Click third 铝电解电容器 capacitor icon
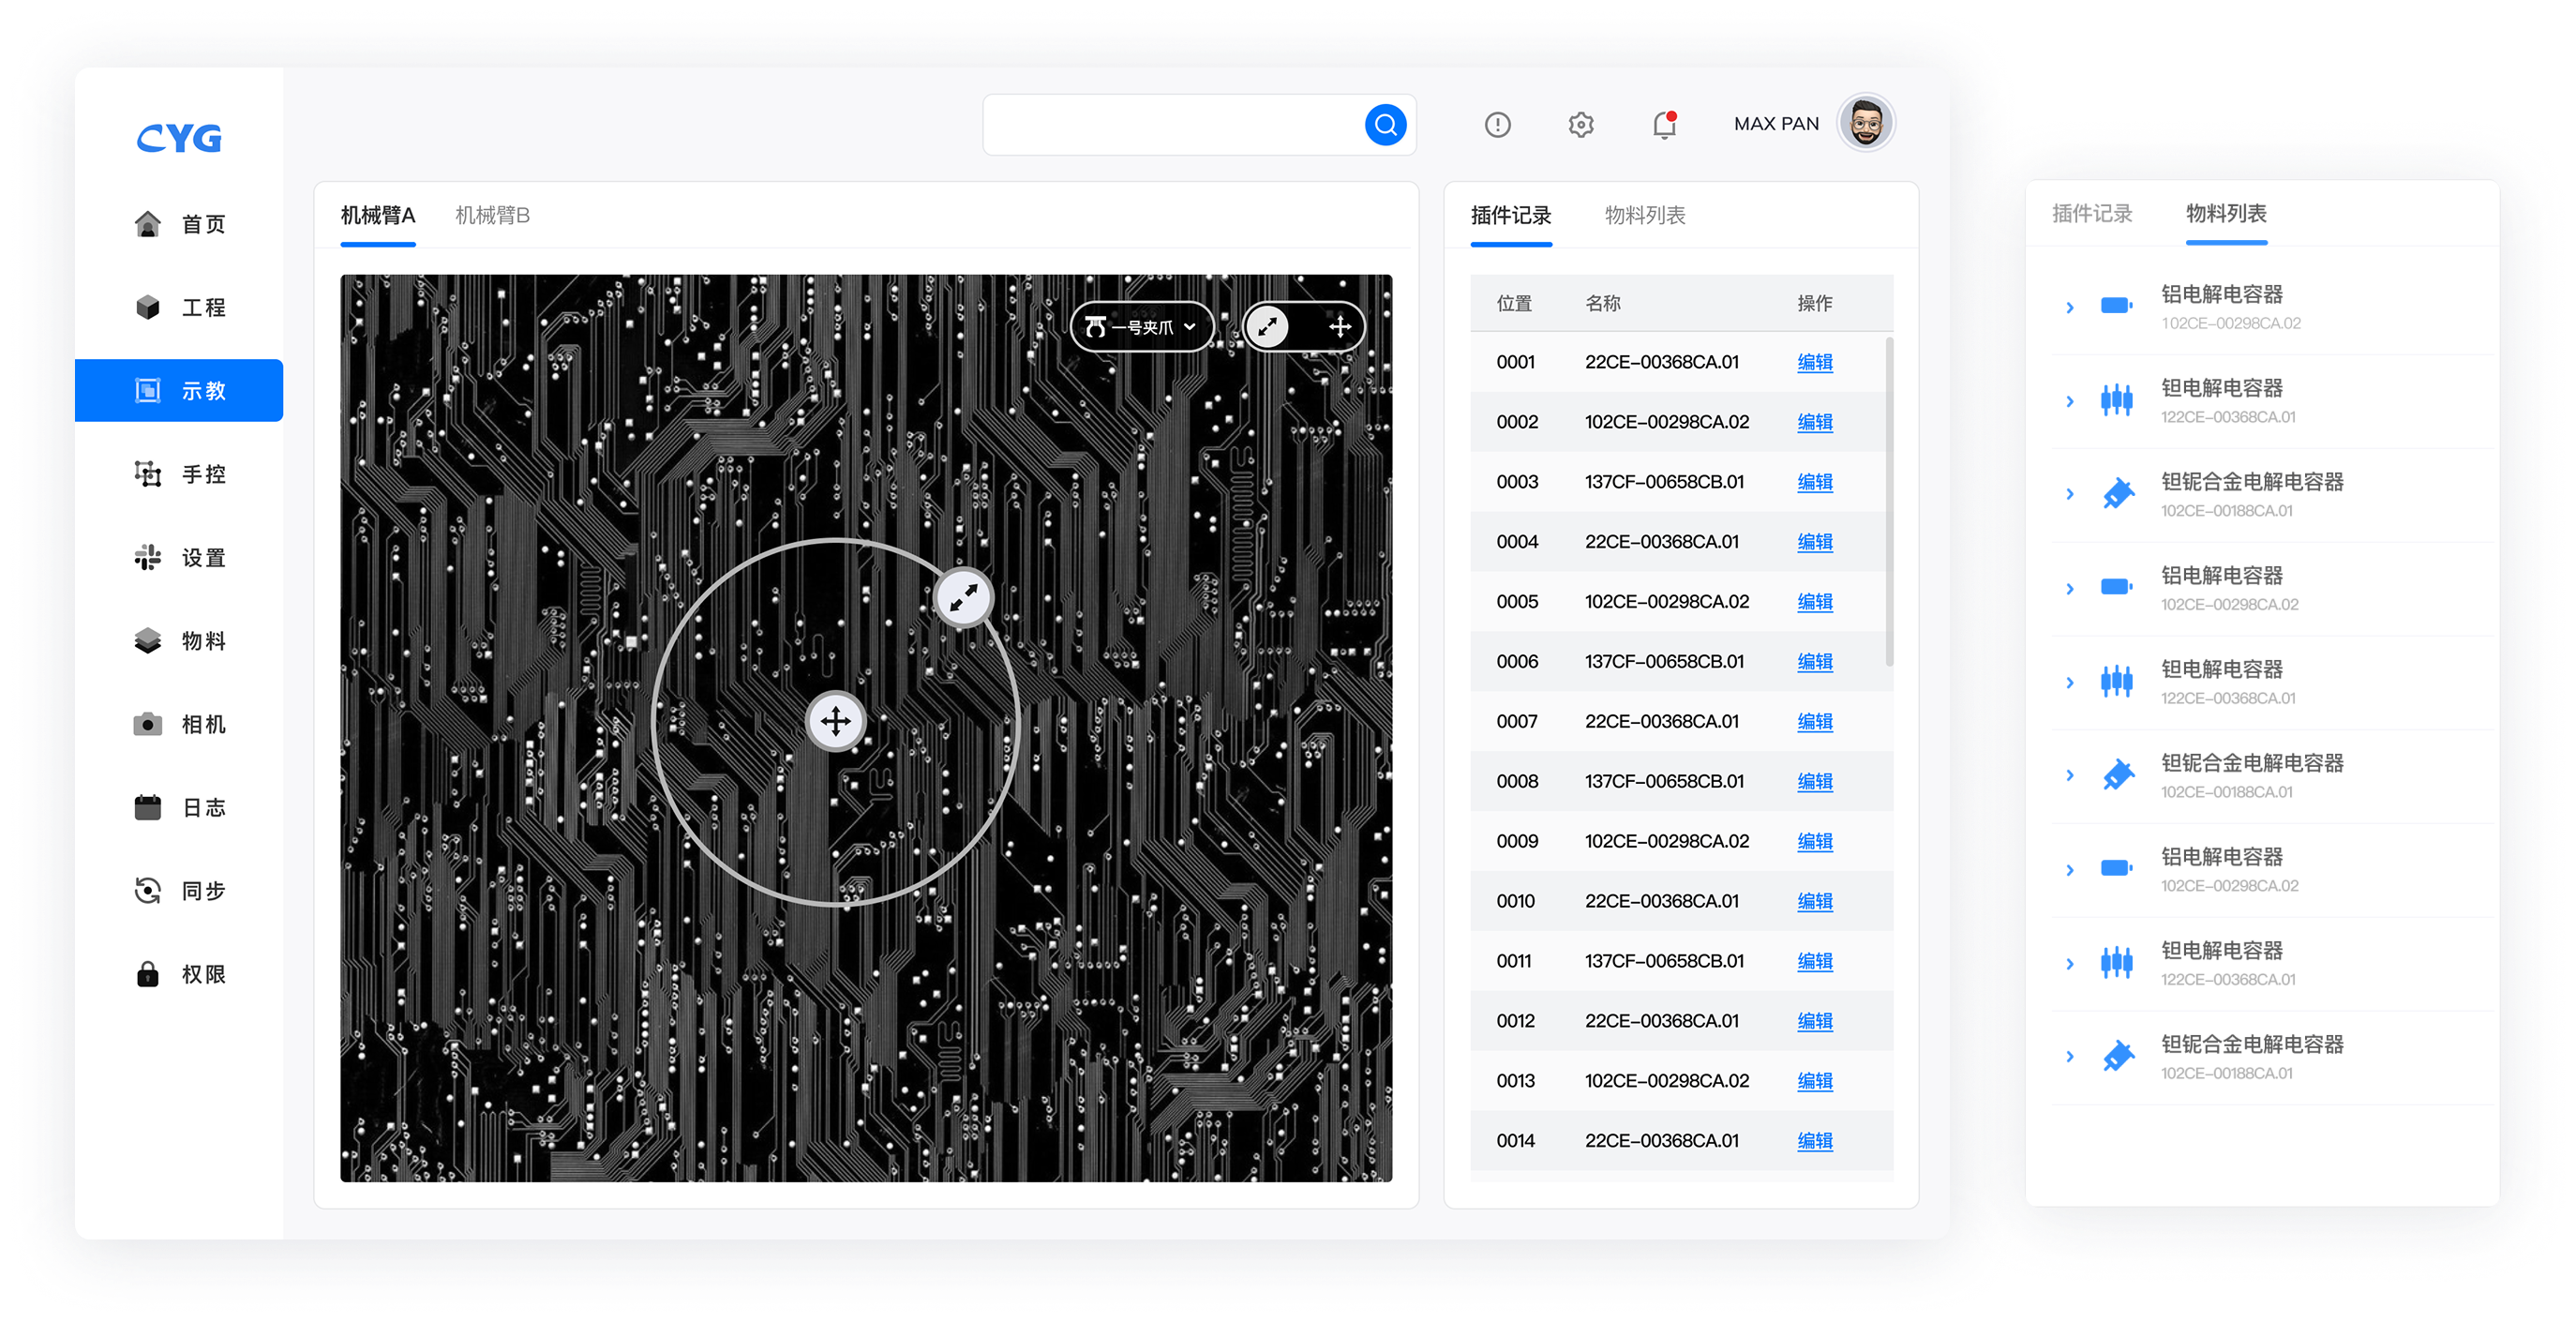This screenshot has height=1322, width=2576. (x=2116, y=868)
